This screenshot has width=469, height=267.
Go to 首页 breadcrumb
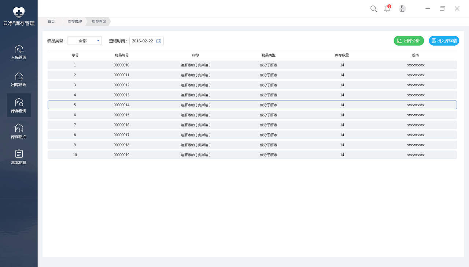[51, 22]
